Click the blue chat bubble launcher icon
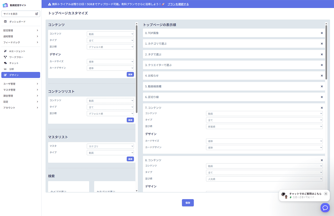The width and height of the screenshot is (334, 216). tap(325, 207)
